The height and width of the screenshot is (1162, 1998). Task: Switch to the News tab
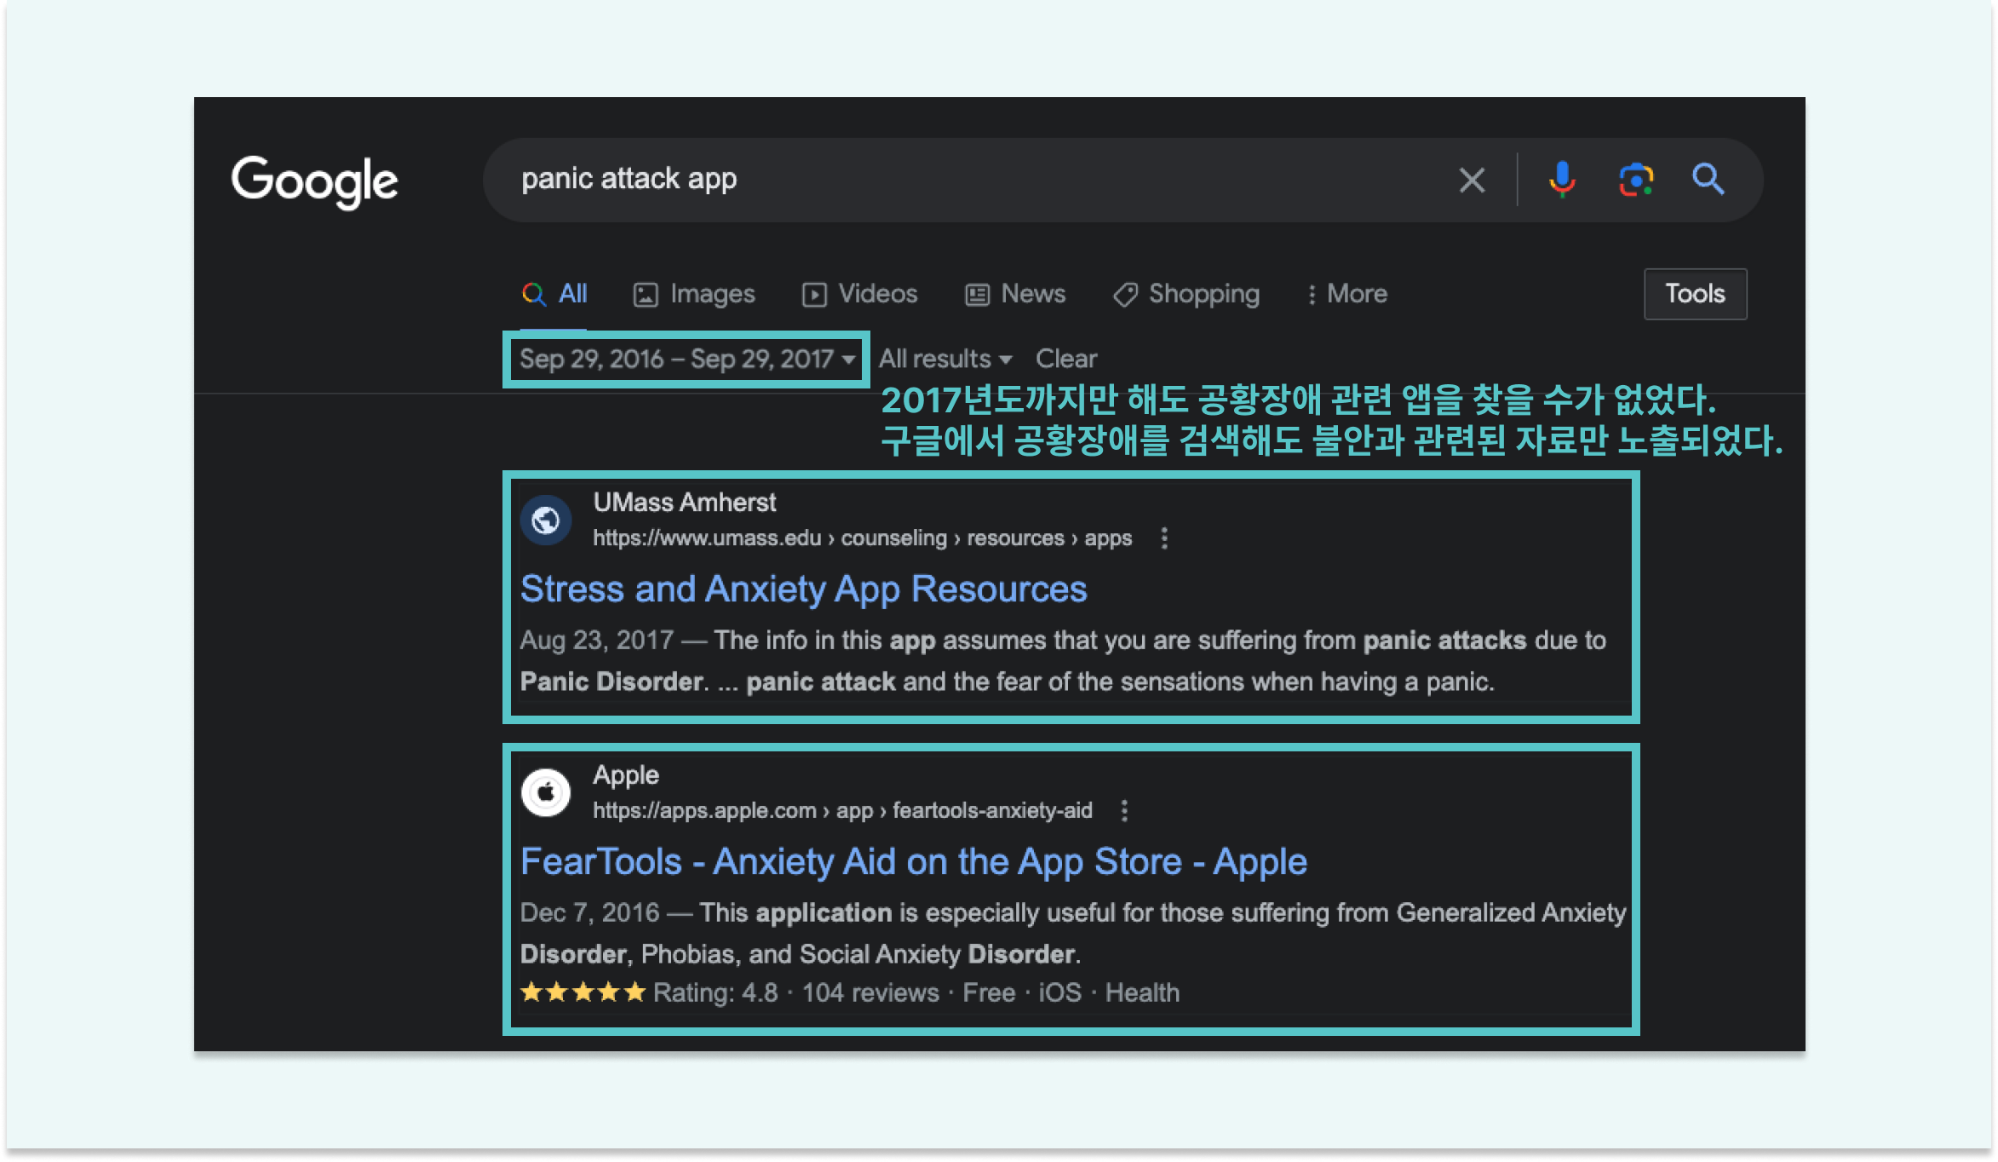pyautogui.click(x=1015, y=294)
